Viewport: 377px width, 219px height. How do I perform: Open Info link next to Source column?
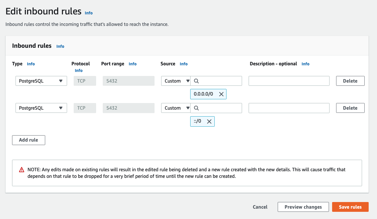point(184,64)
